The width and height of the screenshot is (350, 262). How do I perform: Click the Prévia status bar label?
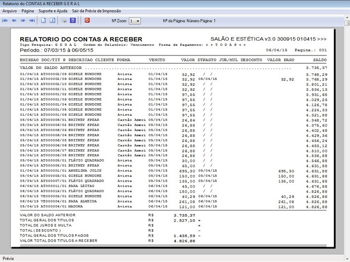[8, 258]
